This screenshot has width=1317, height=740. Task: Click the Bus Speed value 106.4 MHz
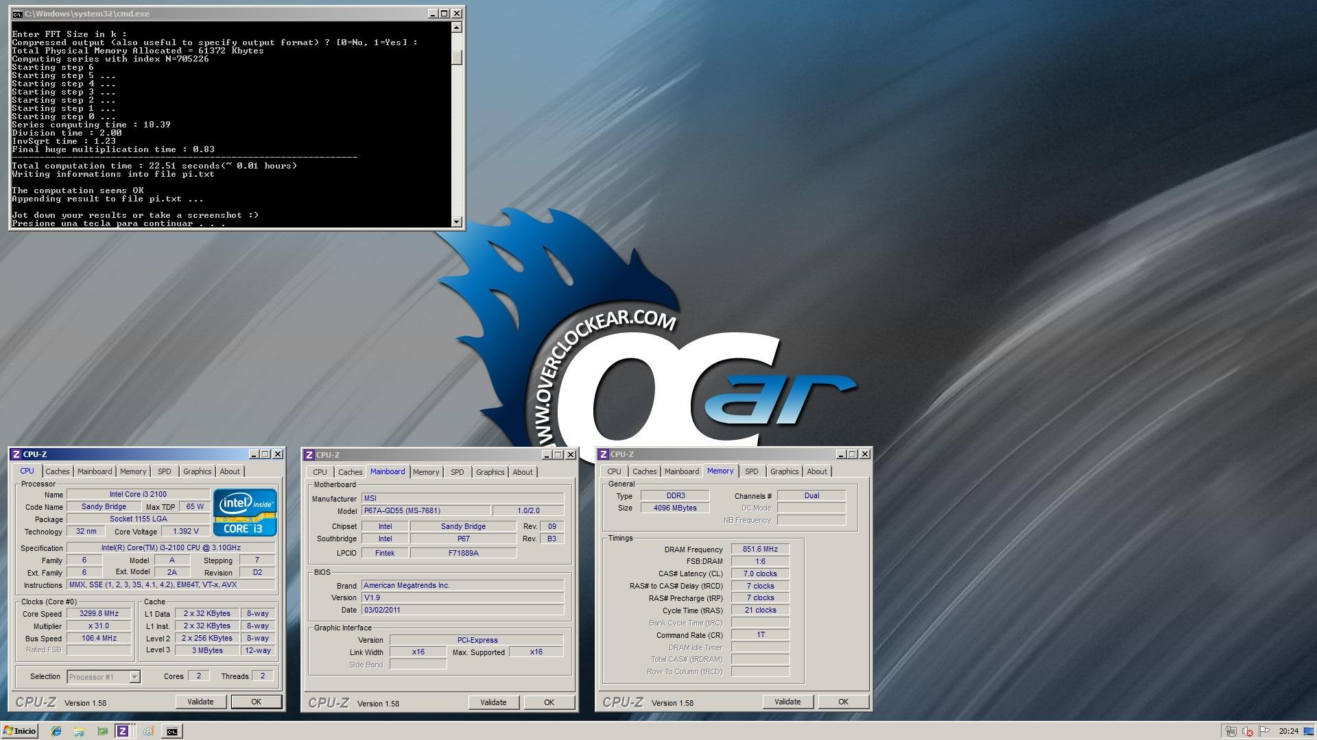tap(99, 639)
